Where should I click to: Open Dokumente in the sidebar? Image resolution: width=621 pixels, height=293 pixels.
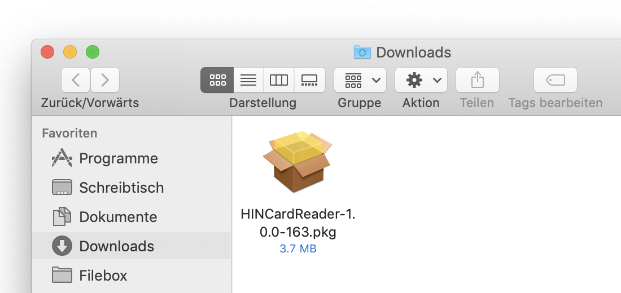point(131,217)
